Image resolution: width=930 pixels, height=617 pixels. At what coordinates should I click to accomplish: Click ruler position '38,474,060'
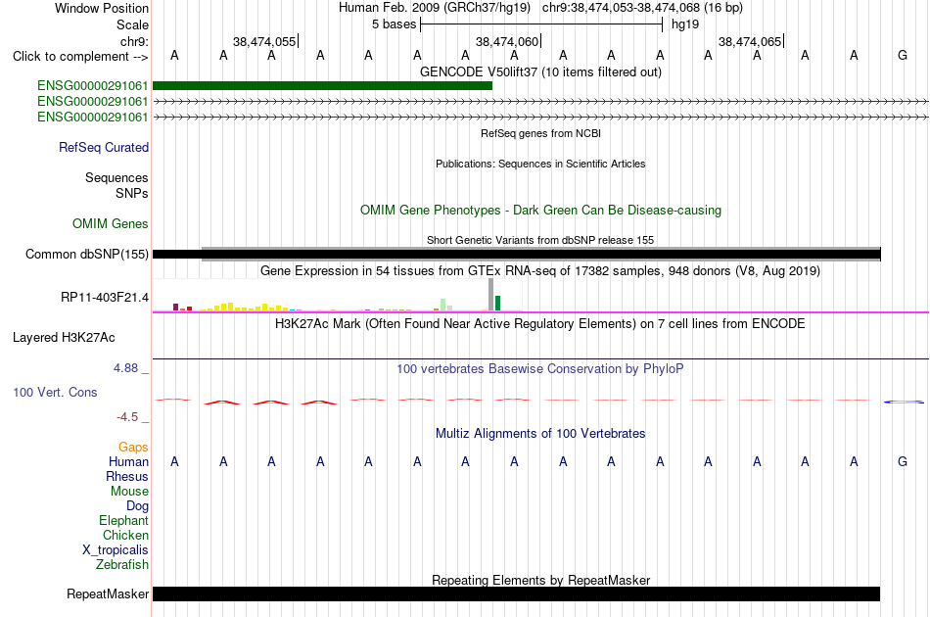[x=508, y=41]
